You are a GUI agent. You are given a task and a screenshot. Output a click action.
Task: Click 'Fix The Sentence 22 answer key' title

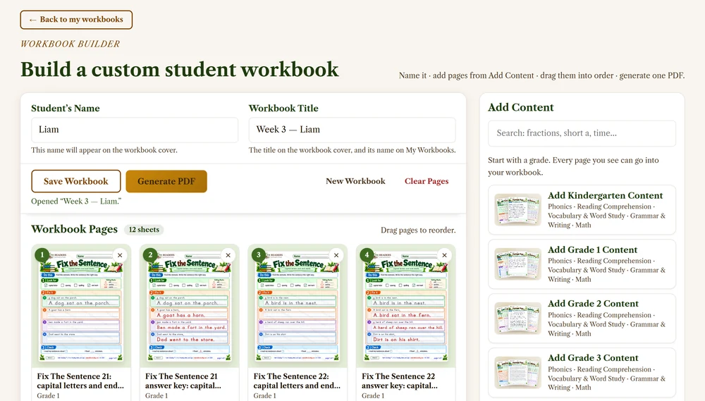coord(400,381)
